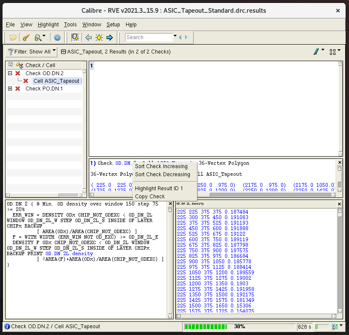This screenshot has height=335, width=349.
Task: Click the 628 s elapsed time field
Action: [x=304, y=327]
